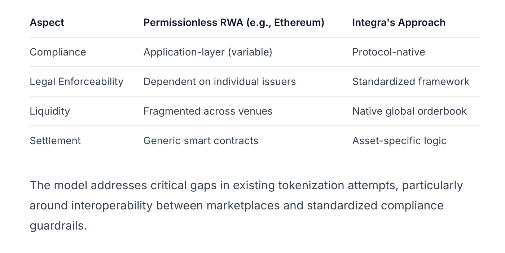Select the Compliance row label

58,52
